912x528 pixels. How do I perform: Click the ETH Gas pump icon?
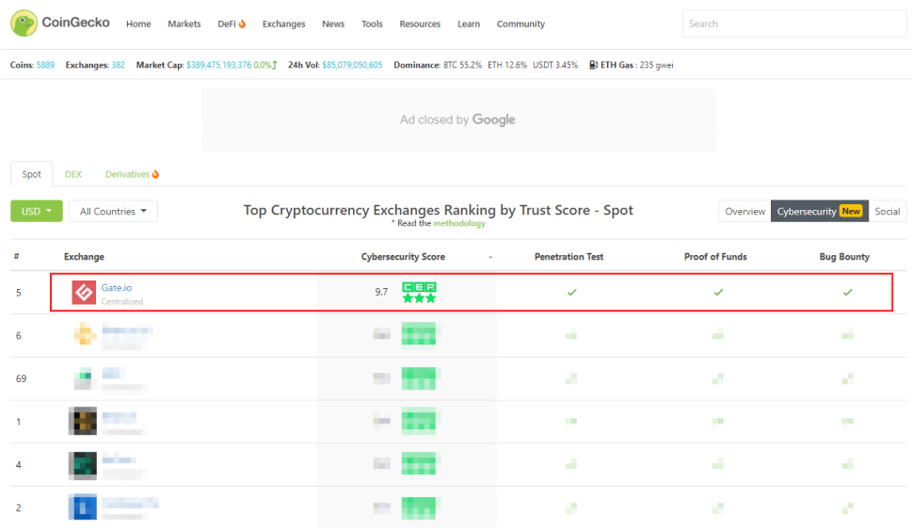click(x=593, y=65)
